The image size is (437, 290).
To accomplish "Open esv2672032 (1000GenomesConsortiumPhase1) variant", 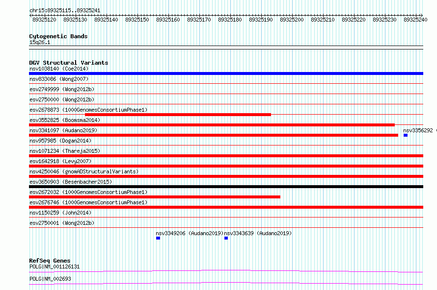I will [88, 192].
